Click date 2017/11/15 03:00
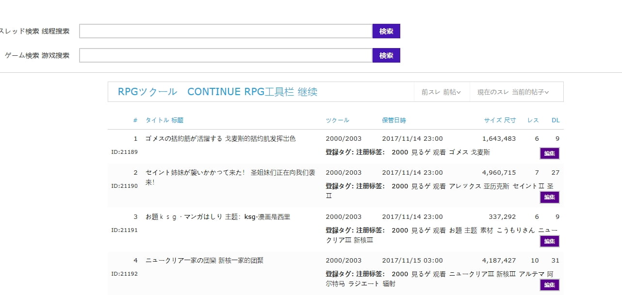The height and width of the screenshot is (298, 622). pyautogui.click(x=412, y=261)
